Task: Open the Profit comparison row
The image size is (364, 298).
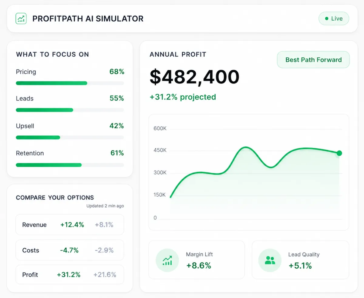Action: pyautogui.click(x=70, y=275)
